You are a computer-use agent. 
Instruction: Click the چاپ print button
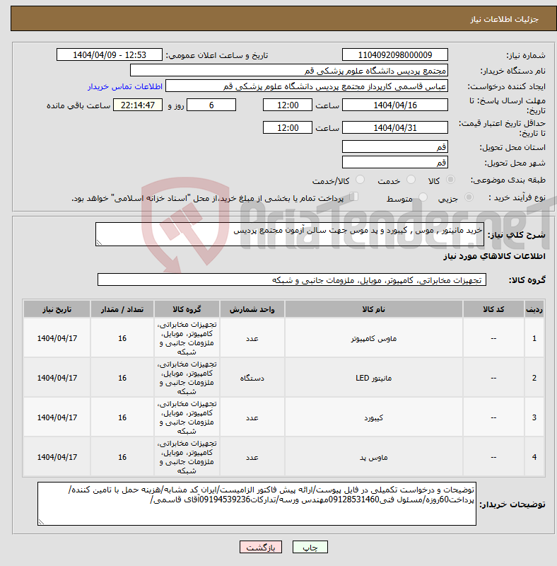tap(310, 547)
